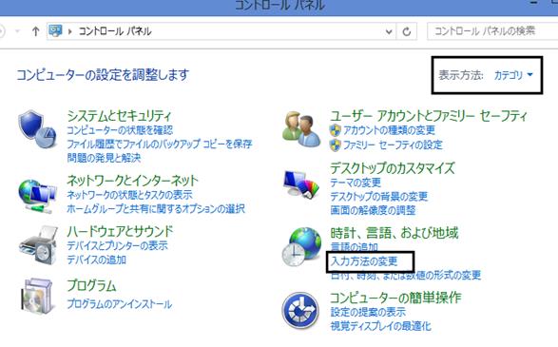558x347 pixels.
Task: Go up one level with the arrow
Action: pos(35,31)
